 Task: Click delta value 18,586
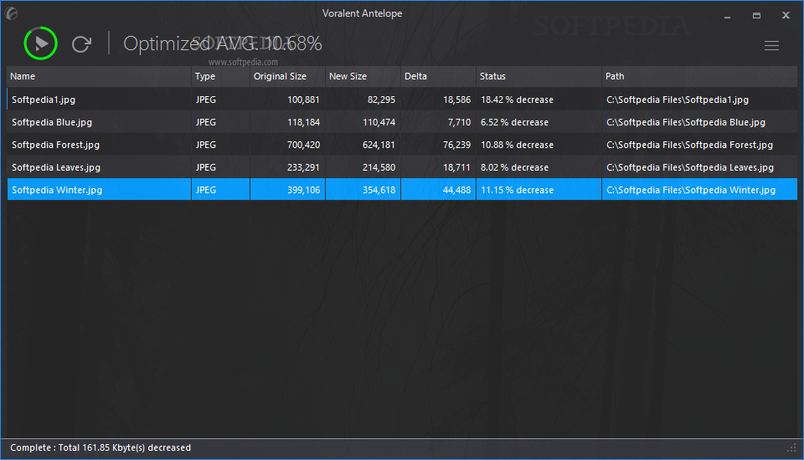tap(457, 100)
